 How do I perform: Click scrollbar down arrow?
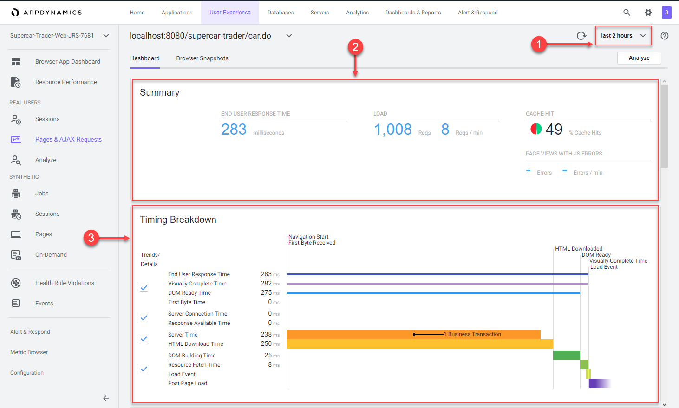coord(664,404)
